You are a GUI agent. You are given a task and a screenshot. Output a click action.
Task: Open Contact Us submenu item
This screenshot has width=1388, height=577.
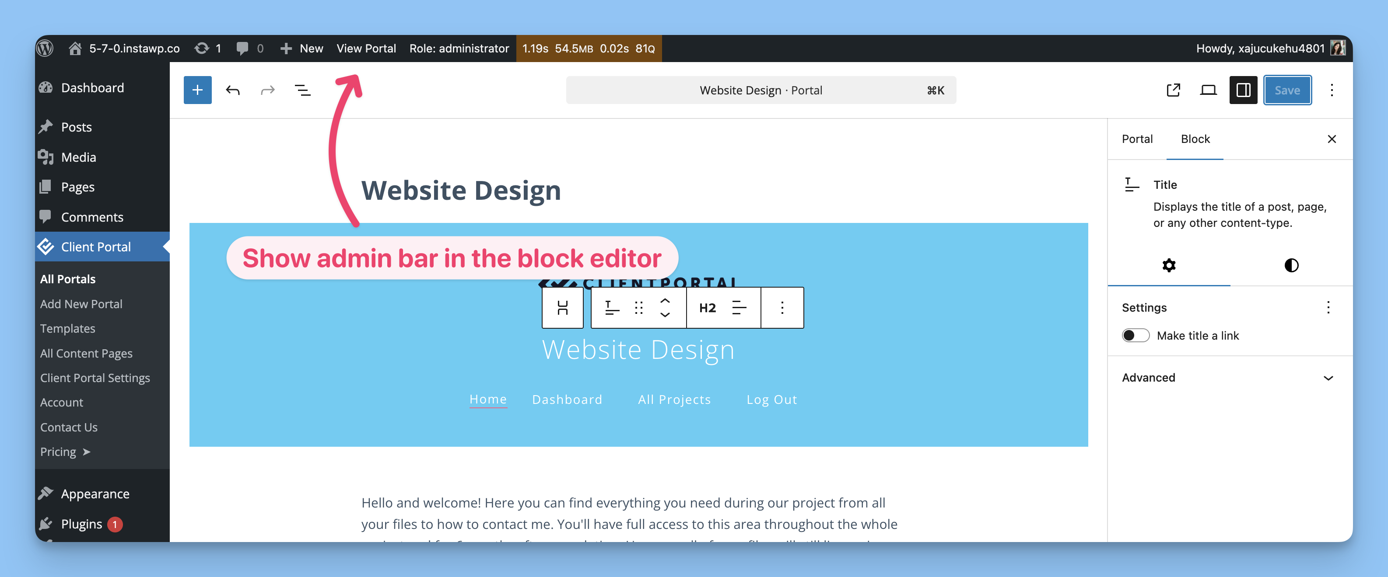(x=68, y=427)
